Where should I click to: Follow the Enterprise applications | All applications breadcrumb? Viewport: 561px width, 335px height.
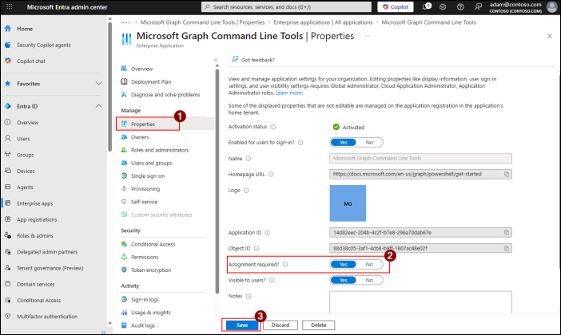coord(323,22)
